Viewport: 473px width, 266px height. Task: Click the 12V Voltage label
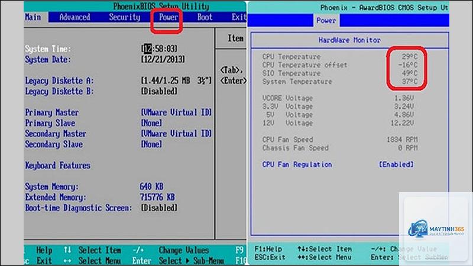[287, 124]
